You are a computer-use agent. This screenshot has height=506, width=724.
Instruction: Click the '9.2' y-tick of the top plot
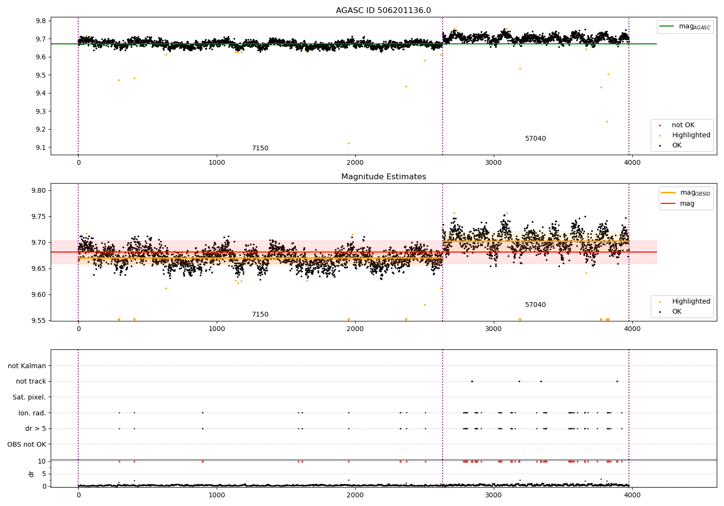(x=41, y=129)
